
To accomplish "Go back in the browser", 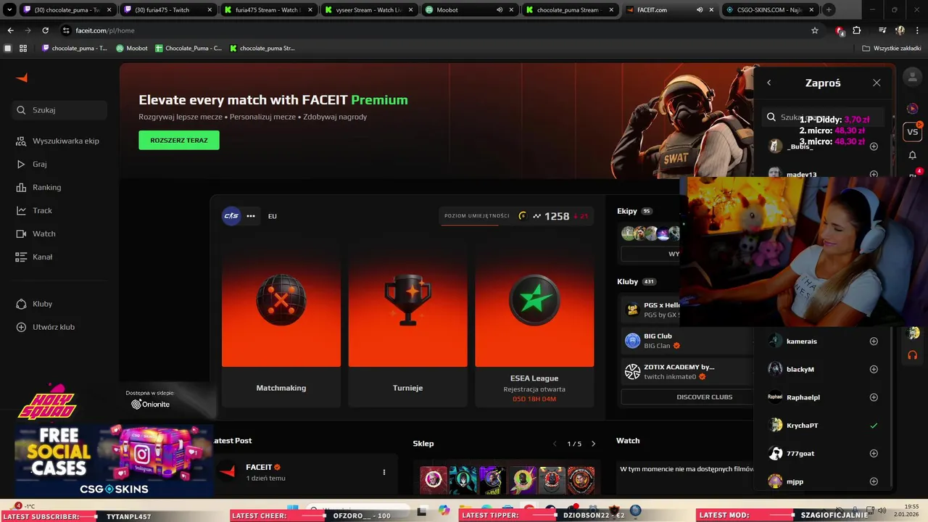I will pyautogui.click(x=10, y=30).
